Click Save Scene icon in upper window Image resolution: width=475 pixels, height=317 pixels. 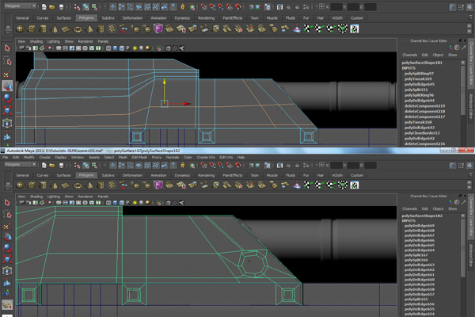tap(61, 6)
